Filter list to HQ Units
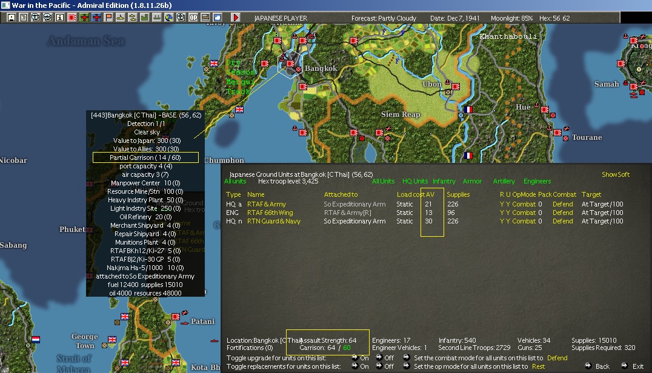Screen dimensions: 652x373 (x=415, y=181)
